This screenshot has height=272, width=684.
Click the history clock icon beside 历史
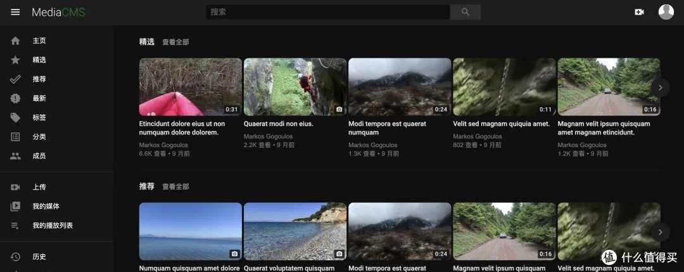point(15,257)
